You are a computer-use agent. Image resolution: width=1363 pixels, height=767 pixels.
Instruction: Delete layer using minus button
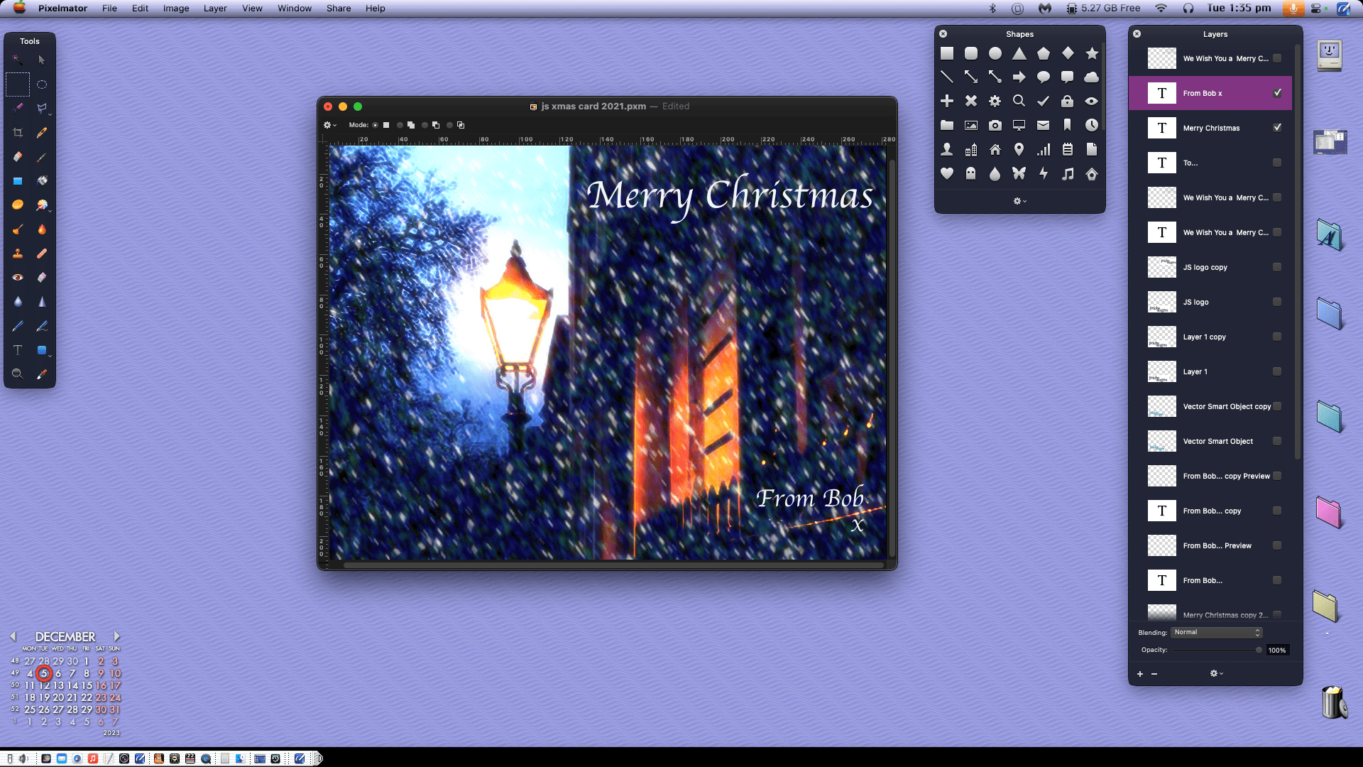[x=1154, y=674]
